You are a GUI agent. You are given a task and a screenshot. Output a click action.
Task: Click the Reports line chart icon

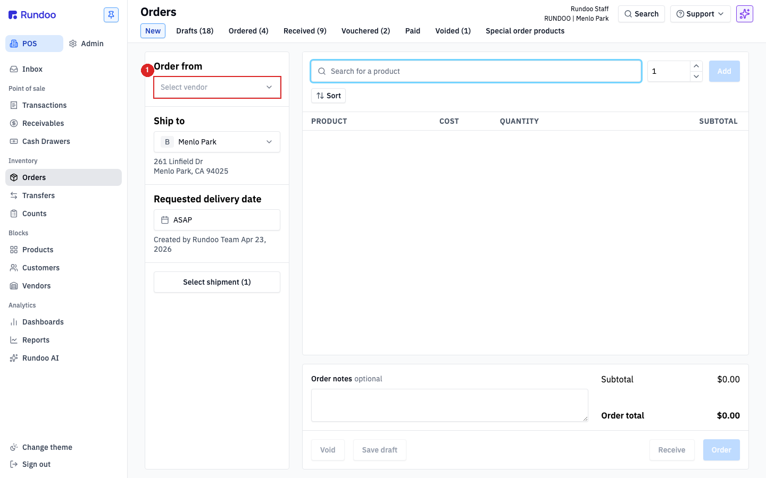(x=14, y=340)
